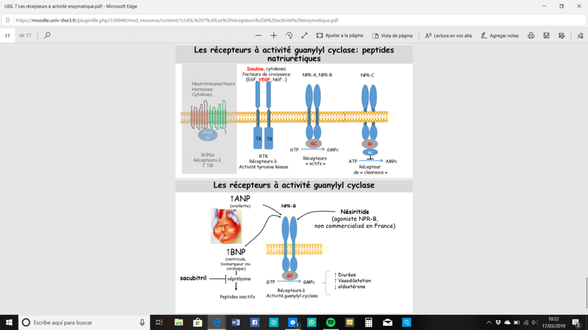588x330 pixels.
Task: Zoom in with the plus icon
Action: click(x=273, y=36)
